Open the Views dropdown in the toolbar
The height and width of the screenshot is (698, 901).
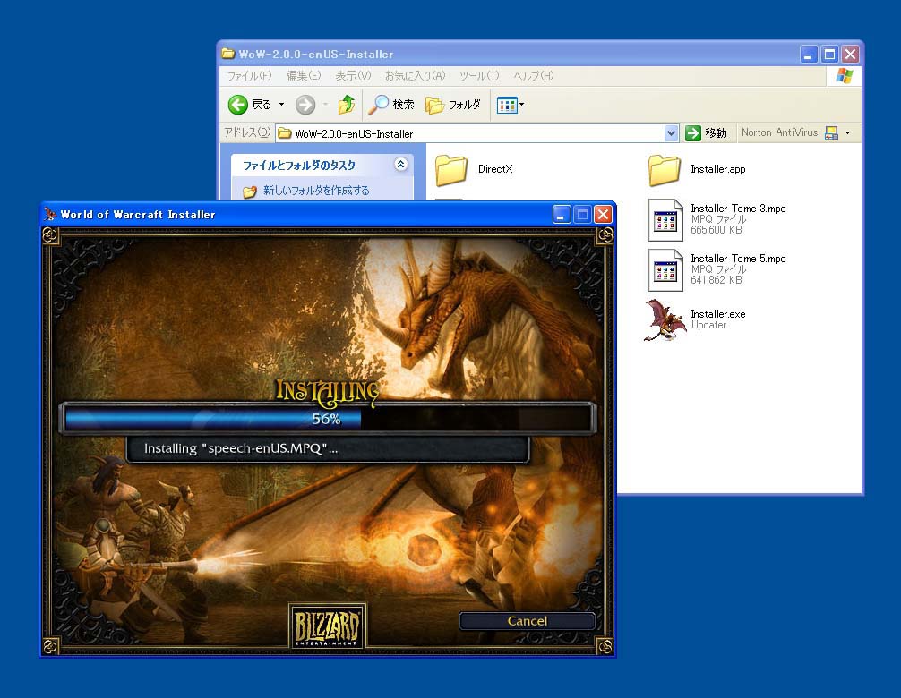(511, 105)
